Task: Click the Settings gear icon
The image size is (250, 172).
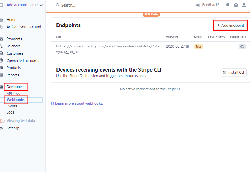Action: (x=1, y=128)
